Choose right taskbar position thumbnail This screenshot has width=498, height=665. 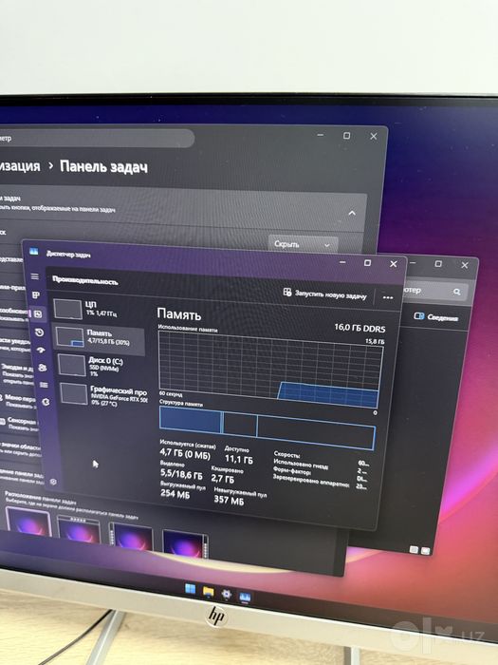(x=184, y=543)
